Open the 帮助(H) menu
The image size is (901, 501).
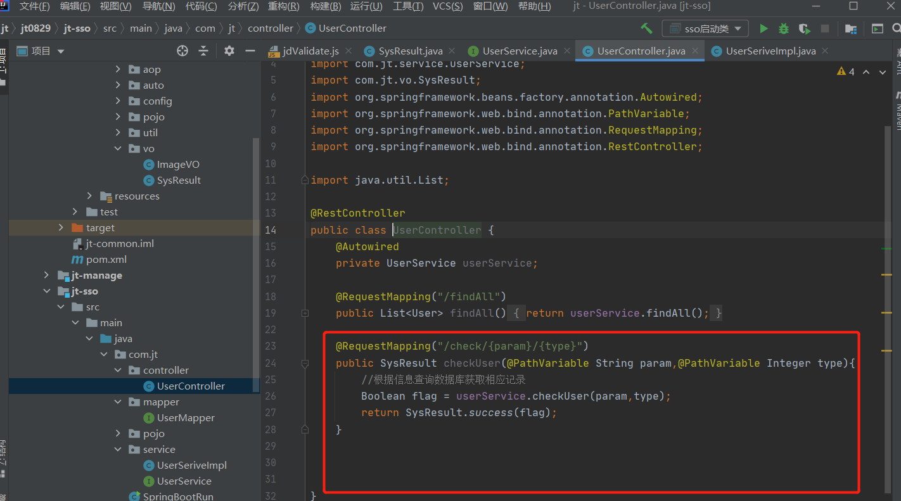coord(535,6)
